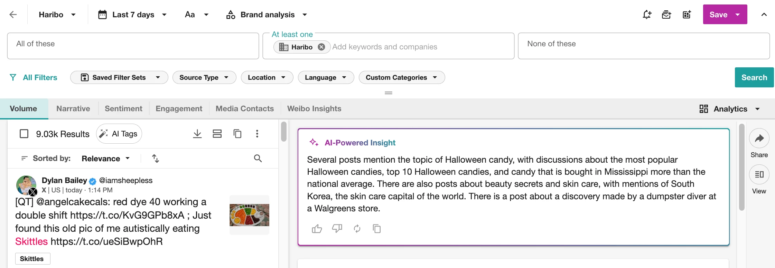The image size is (775, 268).
Task: Click the Share arrow button
Action: [x=759, y=138]
